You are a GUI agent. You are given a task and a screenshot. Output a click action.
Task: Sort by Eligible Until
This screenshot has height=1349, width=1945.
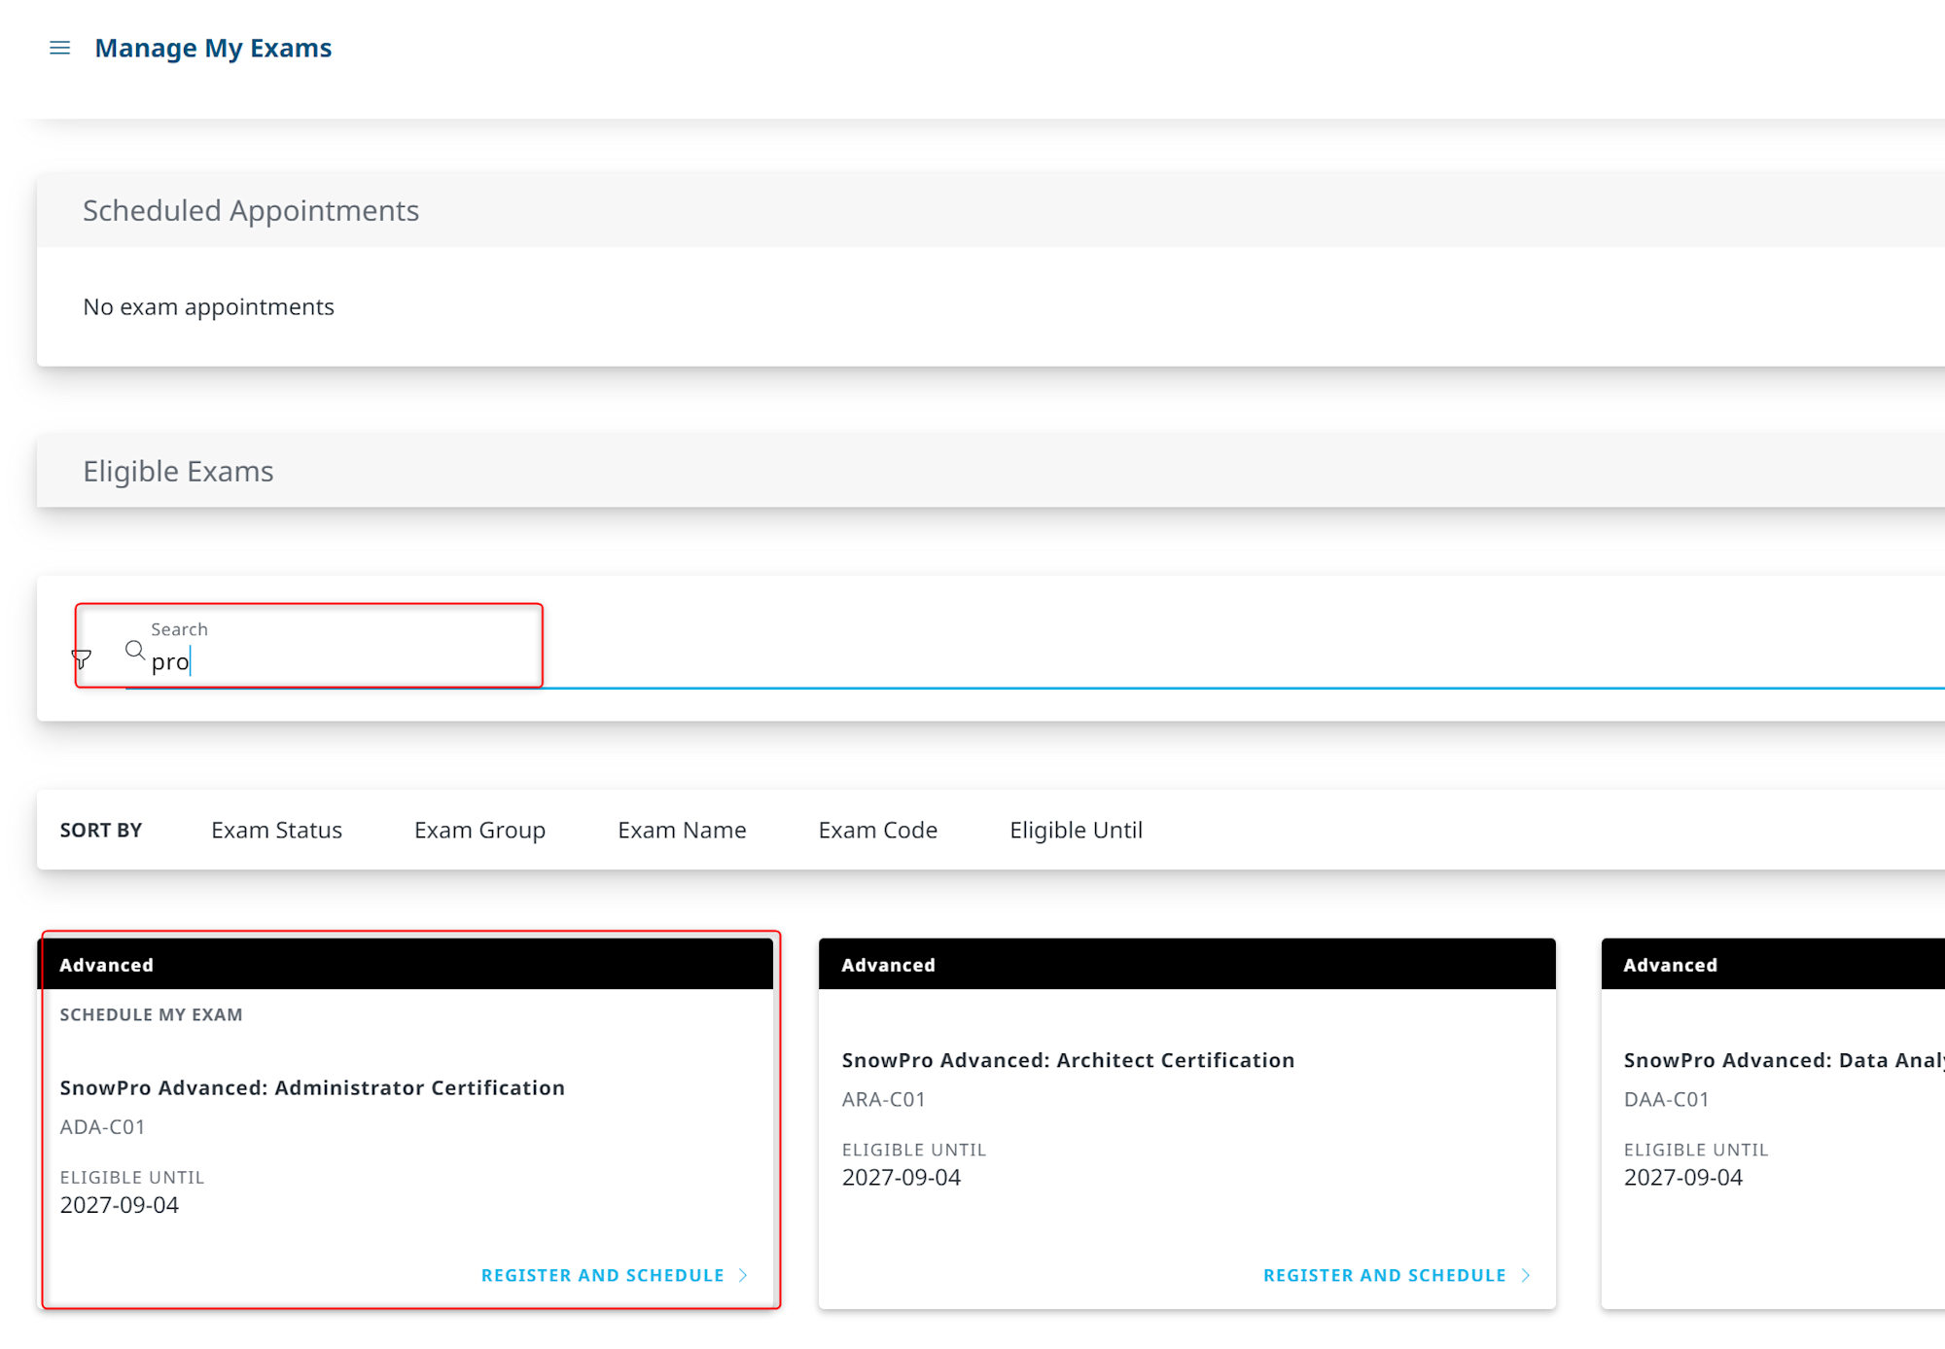(x=1076, y=831)
